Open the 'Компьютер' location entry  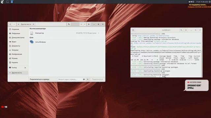coord(67,33)
